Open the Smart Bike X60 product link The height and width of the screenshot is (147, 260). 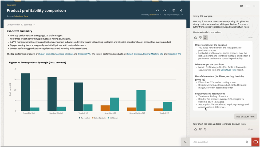47,54
